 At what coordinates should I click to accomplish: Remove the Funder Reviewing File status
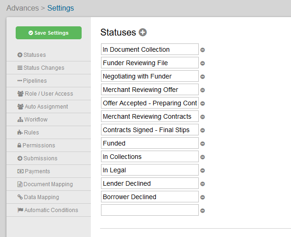[202, 63]
